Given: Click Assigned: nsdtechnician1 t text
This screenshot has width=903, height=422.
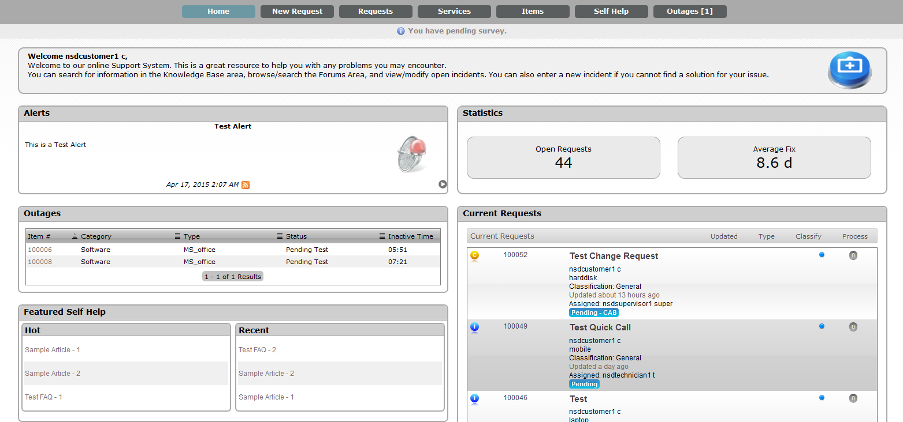Looking at the screenshot, I should click(612, 375).
